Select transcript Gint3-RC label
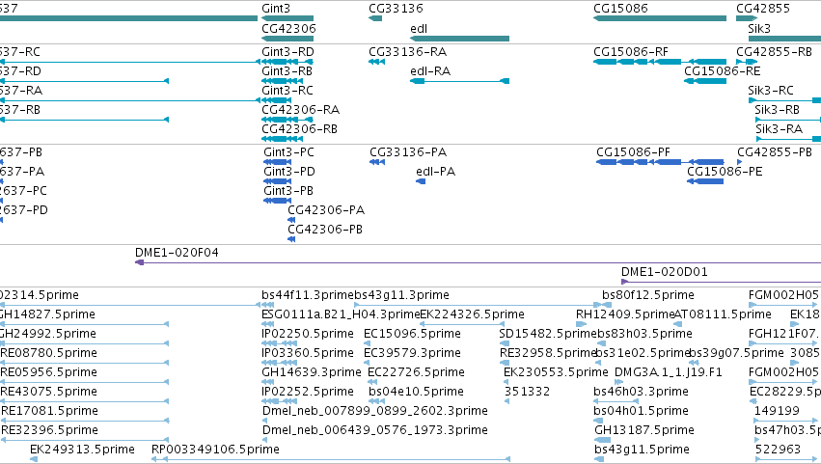Image resolution: width=821 pixels, height=464 pixels. [x=287, y=91]
